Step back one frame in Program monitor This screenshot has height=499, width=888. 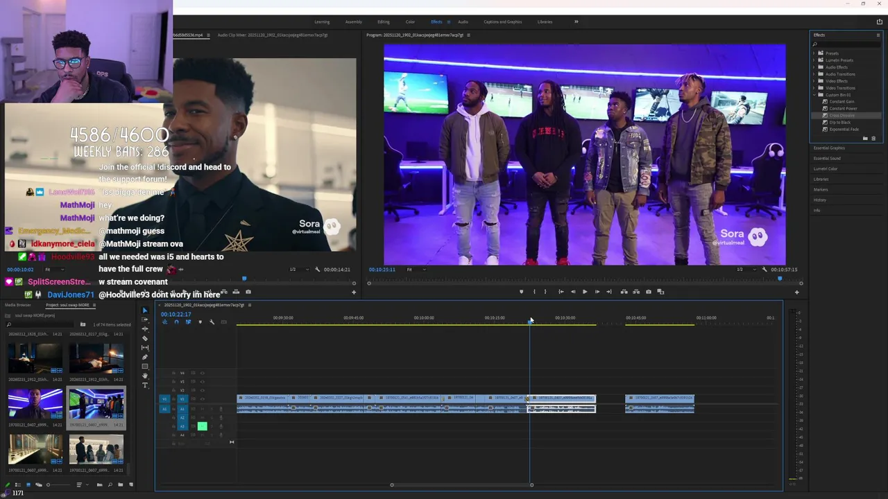[573, 292]
